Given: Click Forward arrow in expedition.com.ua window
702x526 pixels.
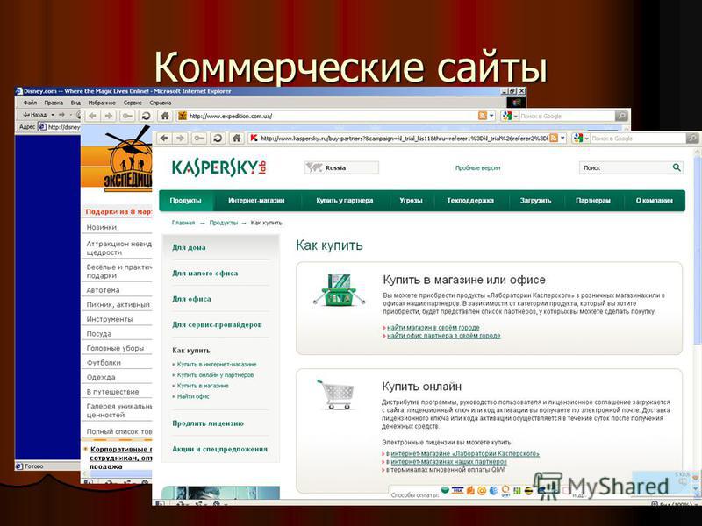Looking at the screenshot, I should pyautogui.click(x=108, y=116).
